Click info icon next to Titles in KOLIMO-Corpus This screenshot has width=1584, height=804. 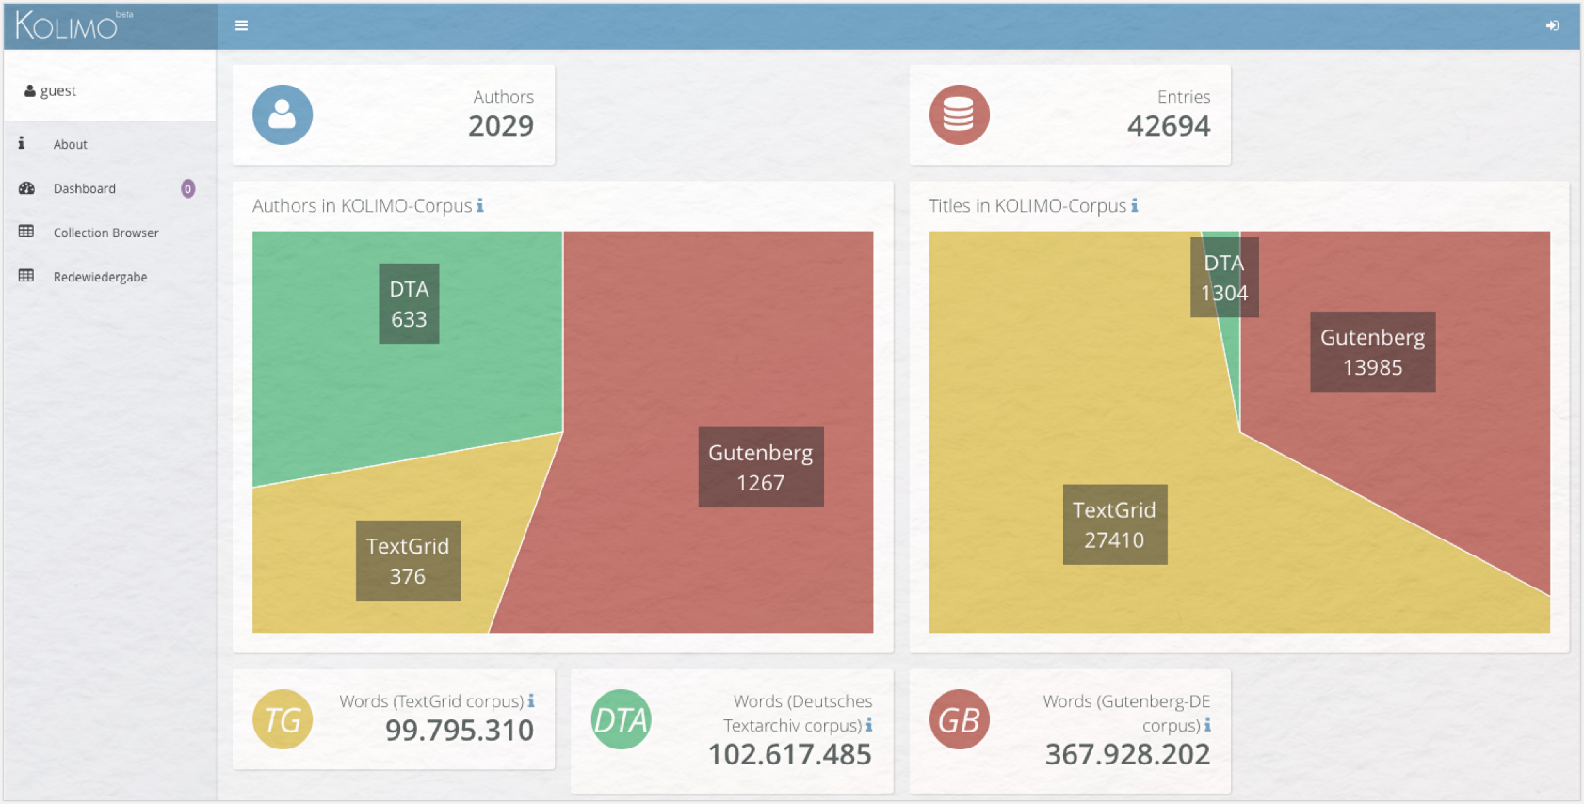[1135, 205]
